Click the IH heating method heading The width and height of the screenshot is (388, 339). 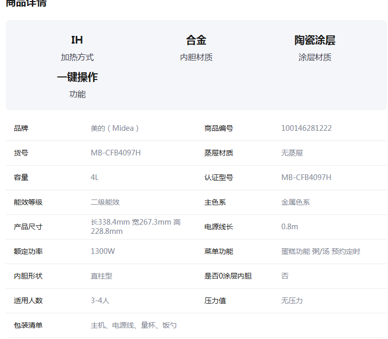click(77, 40)
